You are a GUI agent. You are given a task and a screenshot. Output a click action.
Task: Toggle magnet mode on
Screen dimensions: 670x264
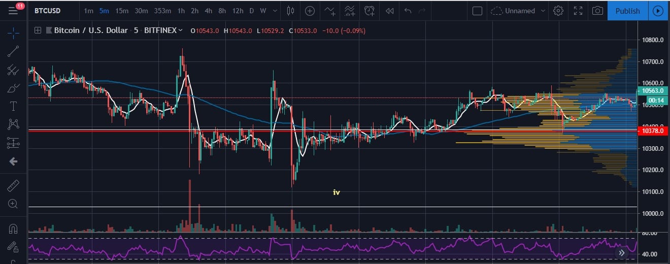pos(13,229)
